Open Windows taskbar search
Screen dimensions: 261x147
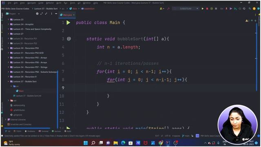93,143
